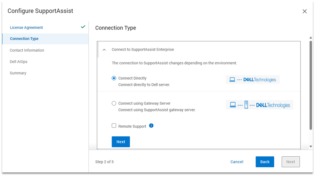
Task: Click the scrollbar down arrow
Action: (311, 147)
